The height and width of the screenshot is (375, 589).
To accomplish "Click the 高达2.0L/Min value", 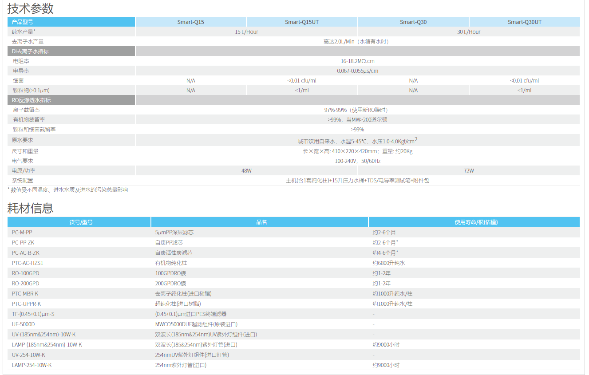I will coord(356,42).
